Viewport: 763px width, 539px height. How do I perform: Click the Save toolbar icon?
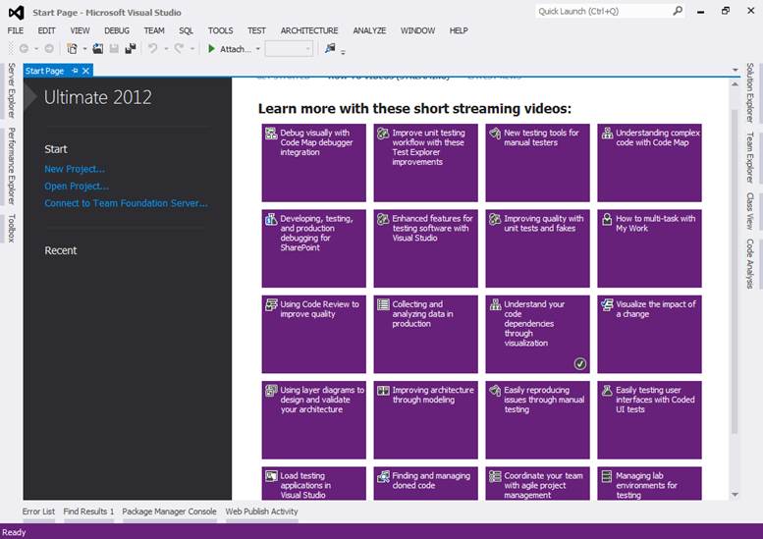pyautogui.click(x=114, y=49)
